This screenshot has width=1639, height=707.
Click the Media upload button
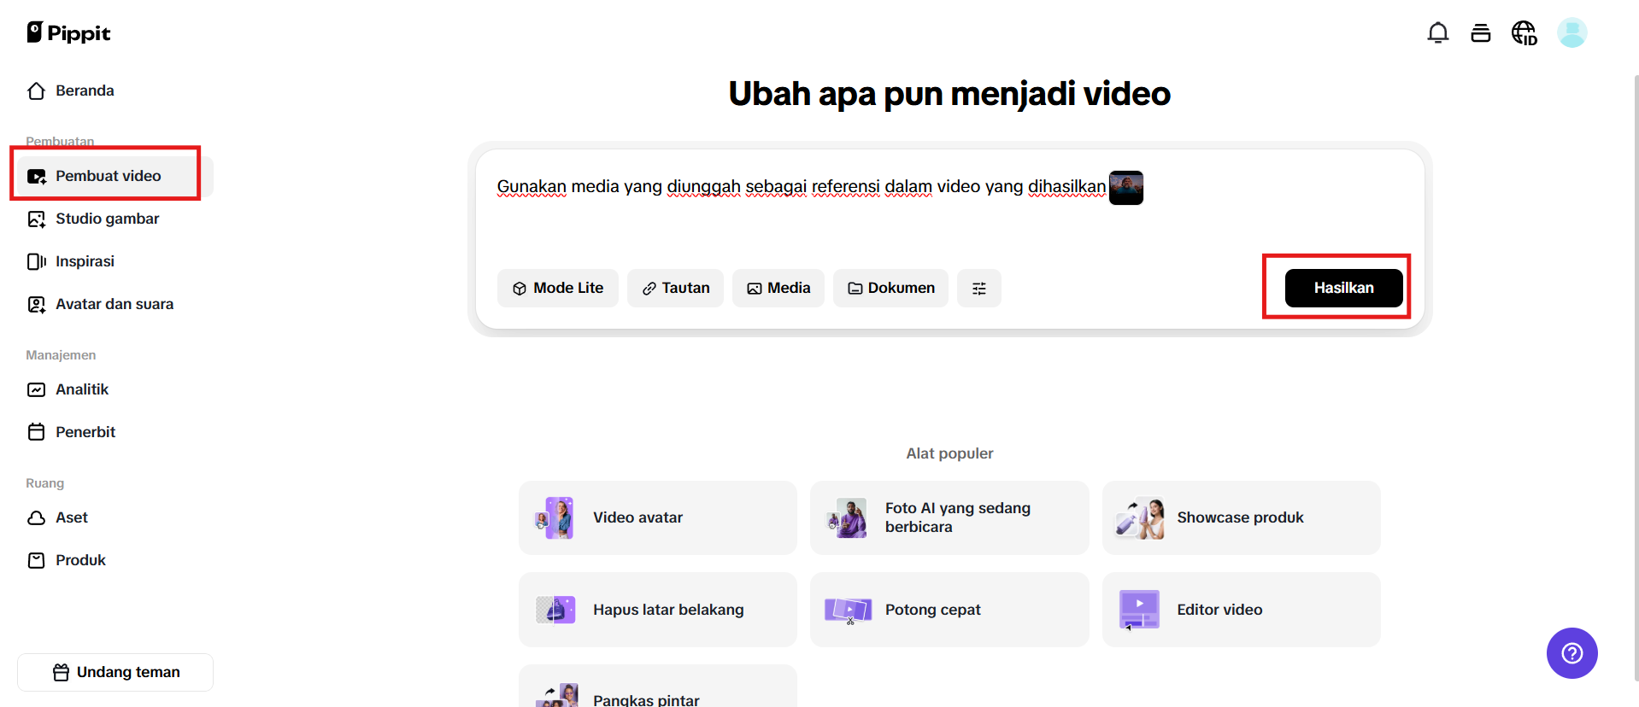(778, 289)
